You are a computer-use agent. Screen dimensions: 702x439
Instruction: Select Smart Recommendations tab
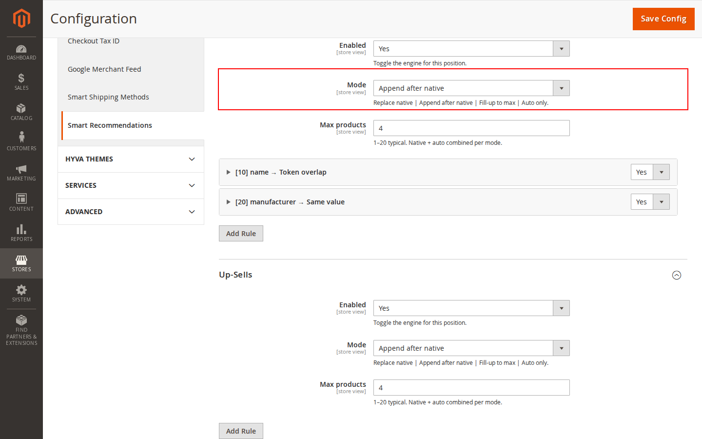coord(133,125)
